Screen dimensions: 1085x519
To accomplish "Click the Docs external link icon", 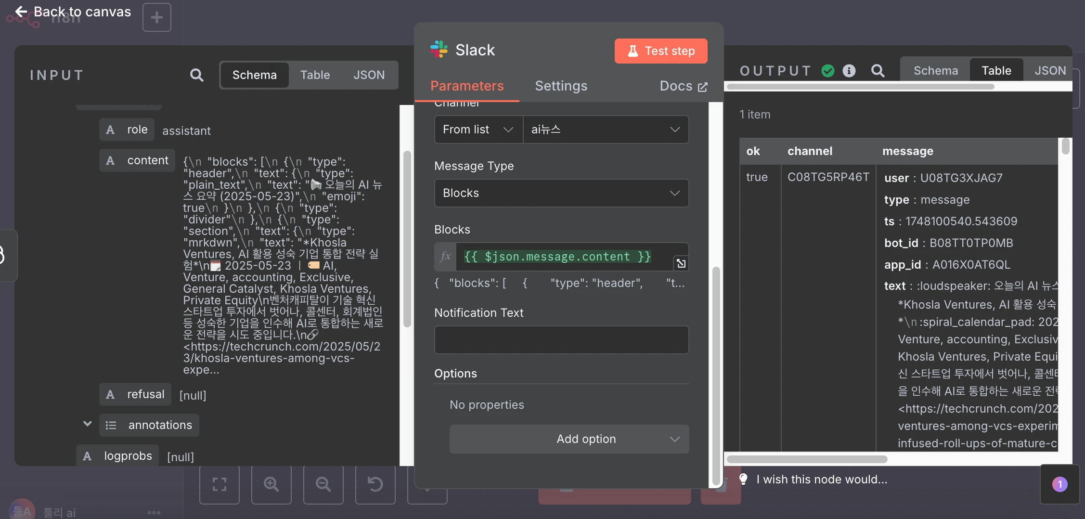I will tap(703, 87).
